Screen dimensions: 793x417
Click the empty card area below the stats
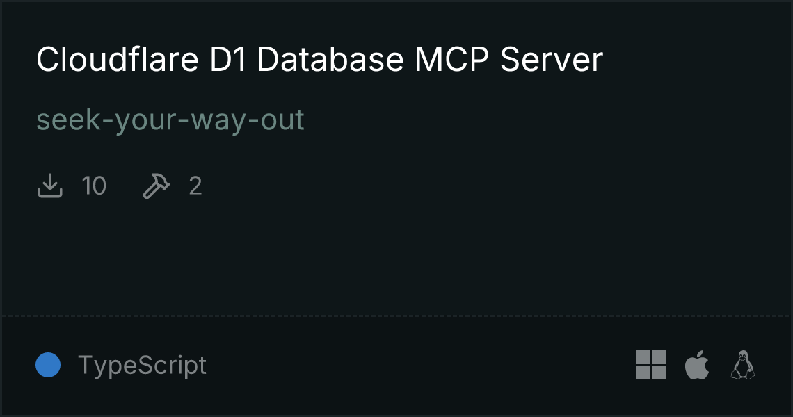coord(397,258)
